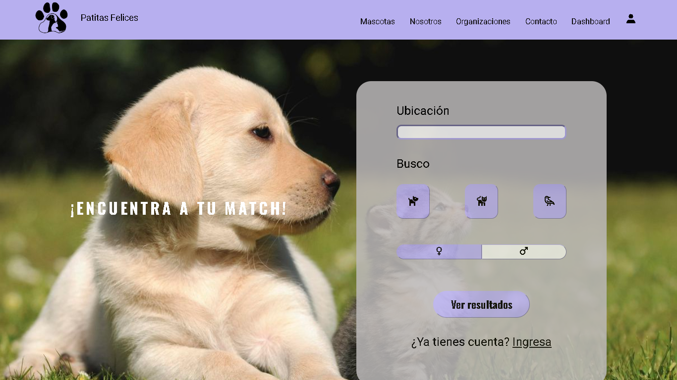Select the bird pet type icon
This screenshot has height=380, width=677.
[550, 201]
